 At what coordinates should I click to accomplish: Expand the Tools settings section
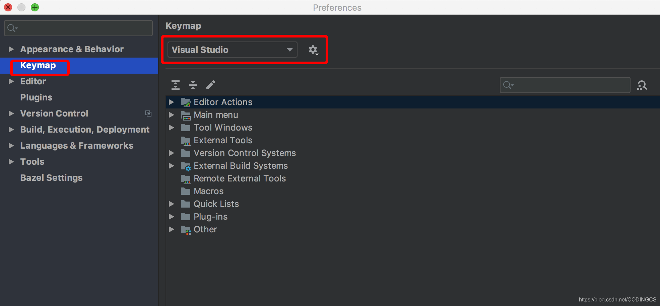point(11,162)
